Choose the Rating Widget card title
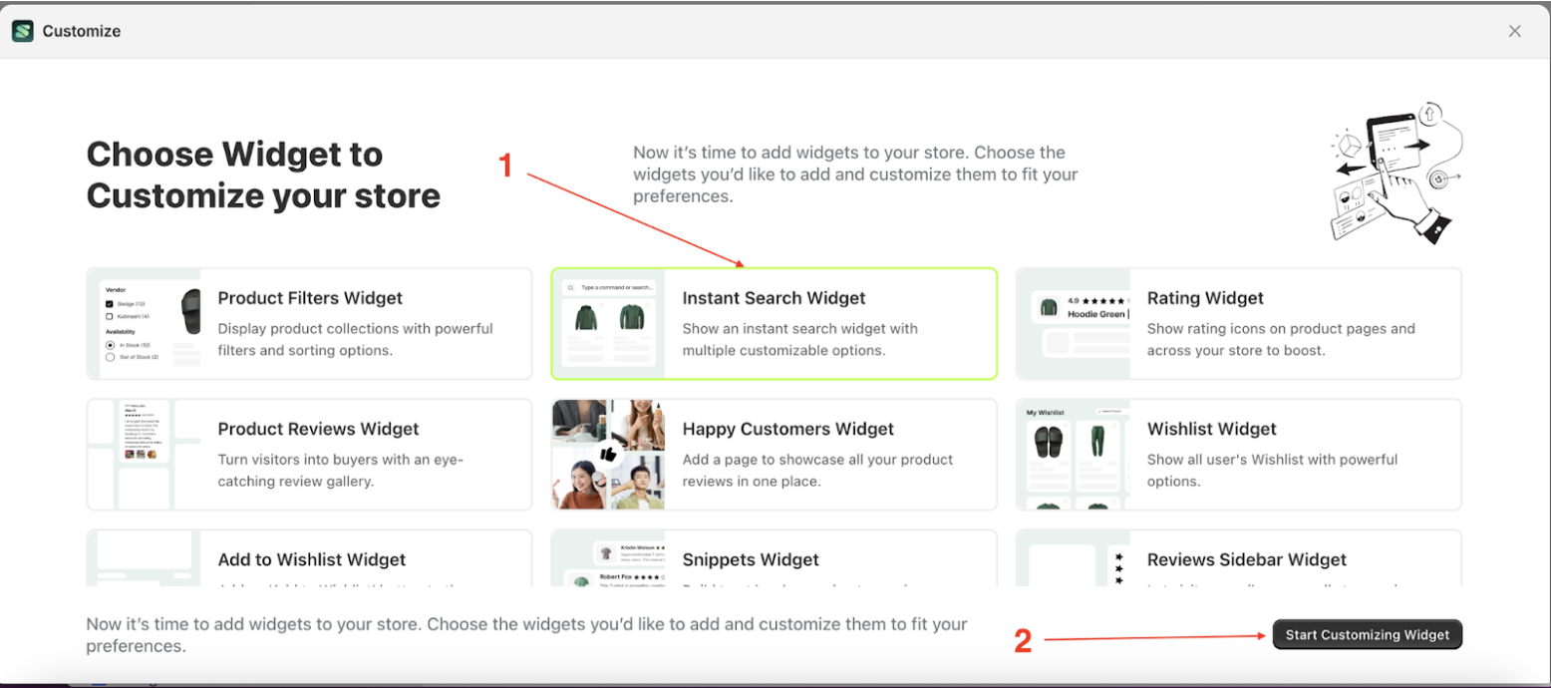Screen dimensions: 1551x688 click(x=1205, y=298)
